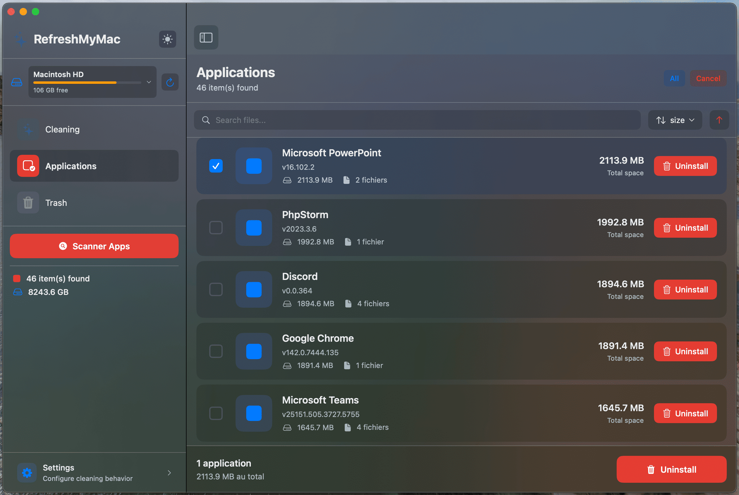The image size is (739, 495).
Task: Collapse the sidebar panel
Action: (206, 37)
